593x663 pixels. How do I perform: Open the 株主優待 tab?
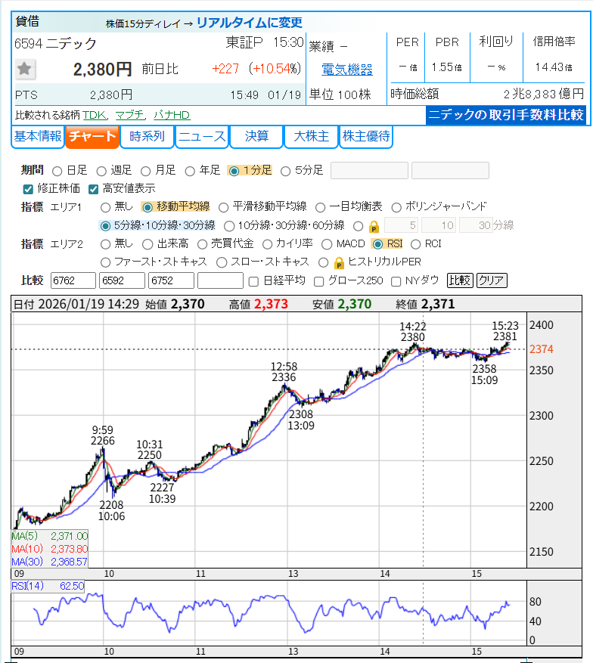pos(366,137)
